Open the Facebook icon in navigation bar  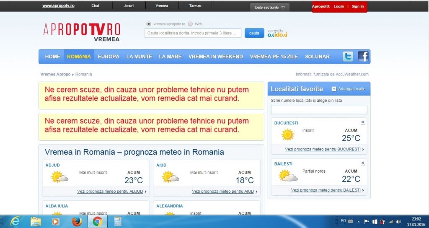[363, 57]
